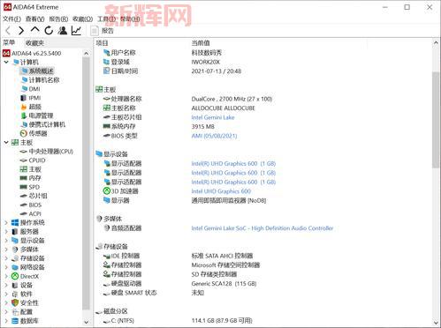Open the Intel UHD Graphics 600 3D accelerator link
441x328 pixels.
point(221,191)
